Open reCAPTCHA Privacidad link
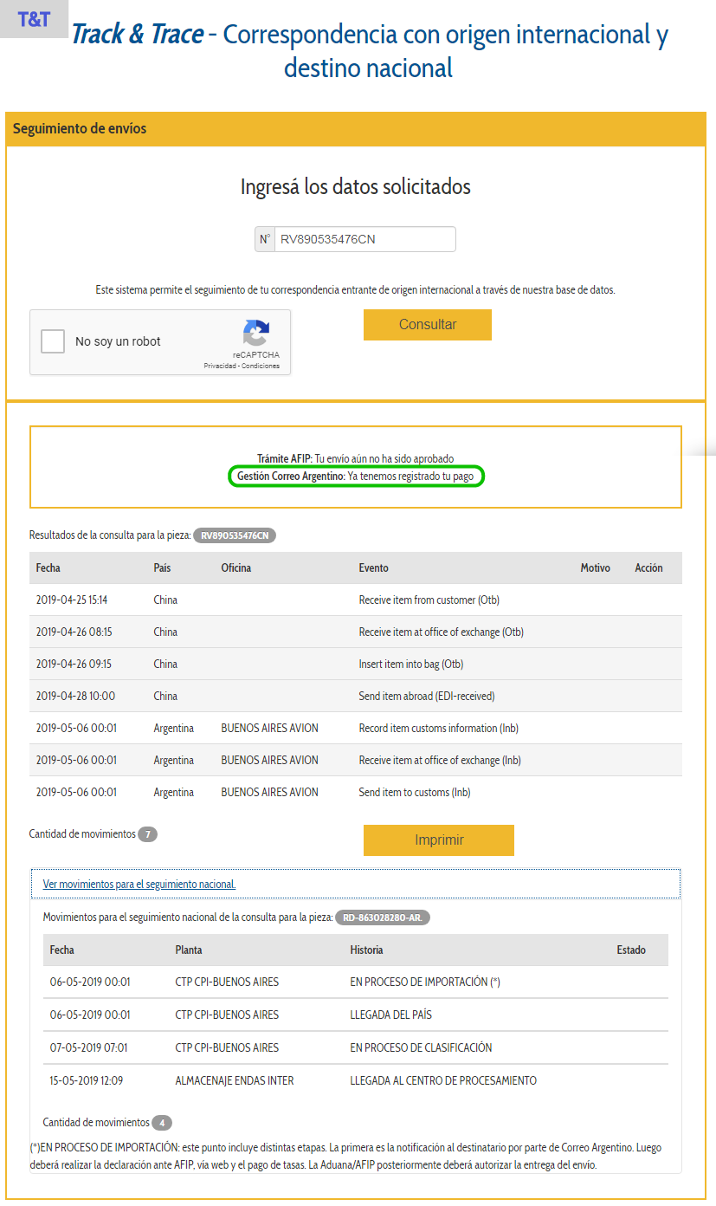Screen dimensions: 716x1206 click(221, 366)
